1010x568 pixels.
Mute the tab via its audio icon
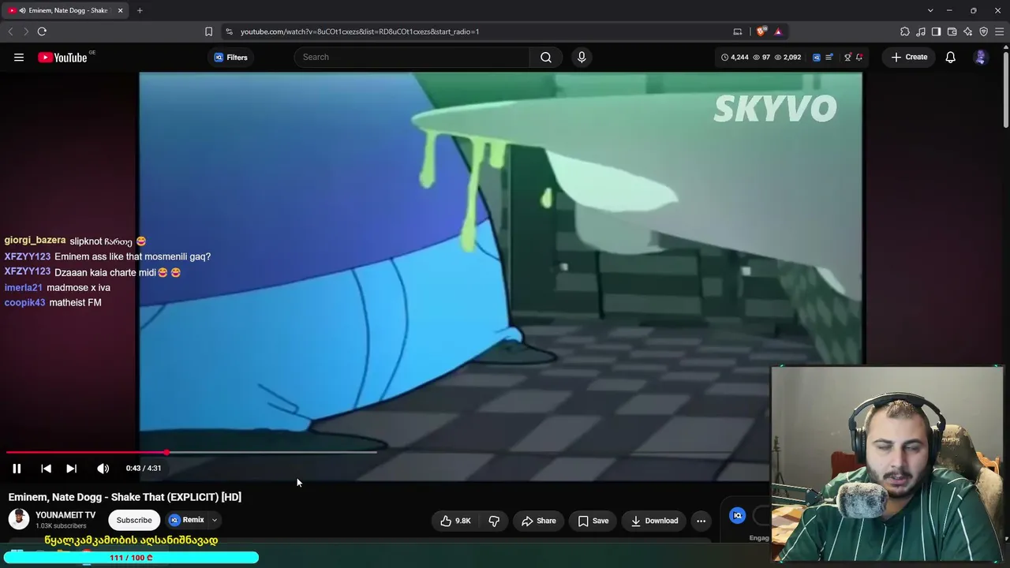22,10
